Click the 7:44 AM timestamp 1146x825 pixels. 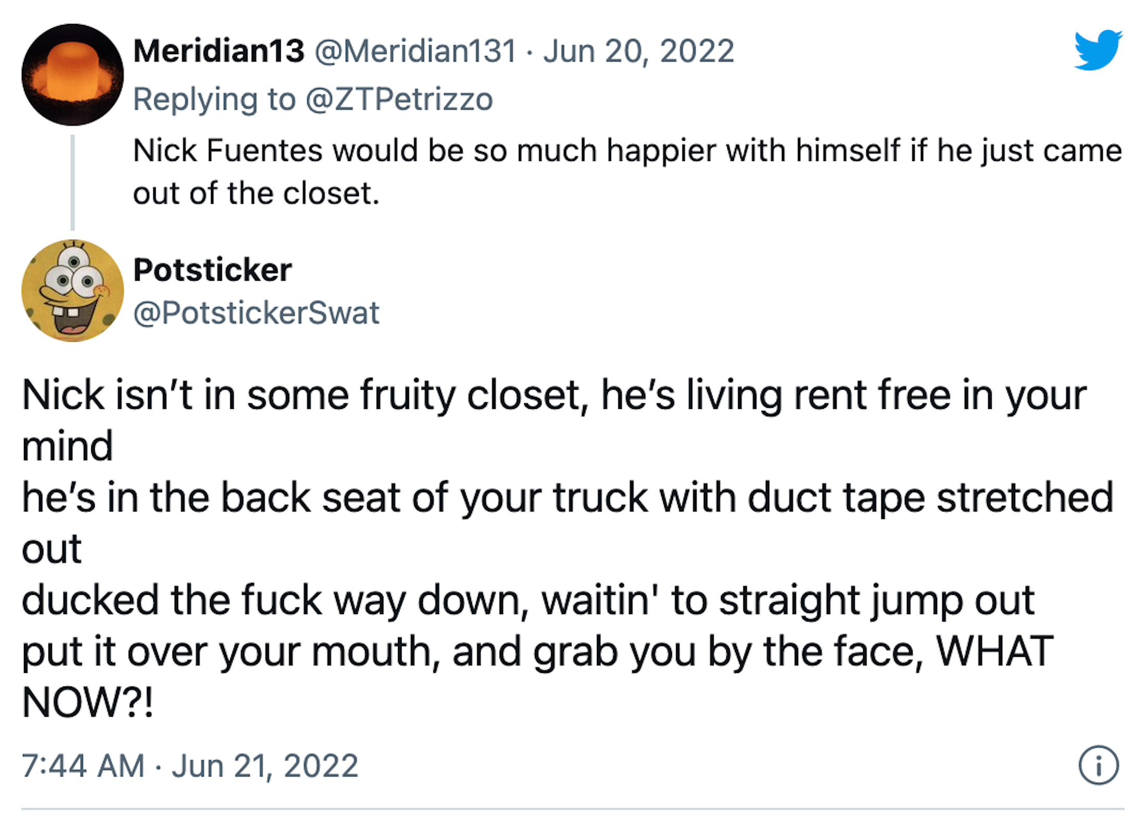83,766
